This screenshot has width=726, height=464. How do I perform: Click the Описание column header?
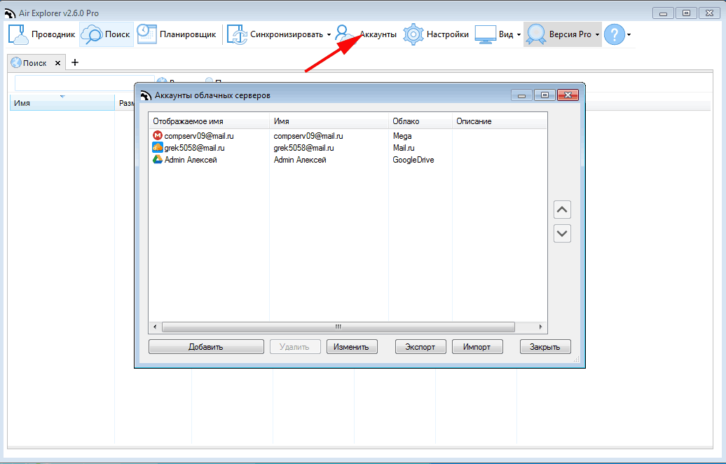(x=499, y=121)
